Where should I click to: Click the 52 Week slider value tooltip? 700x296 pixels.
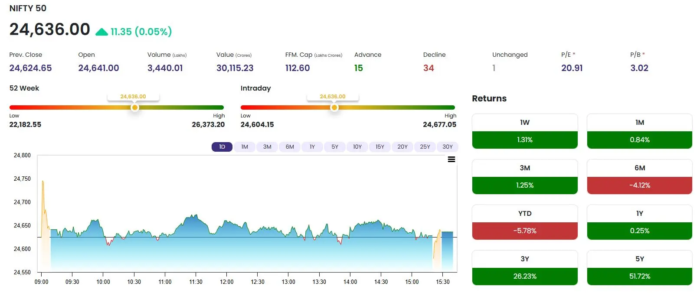point(133,97)
